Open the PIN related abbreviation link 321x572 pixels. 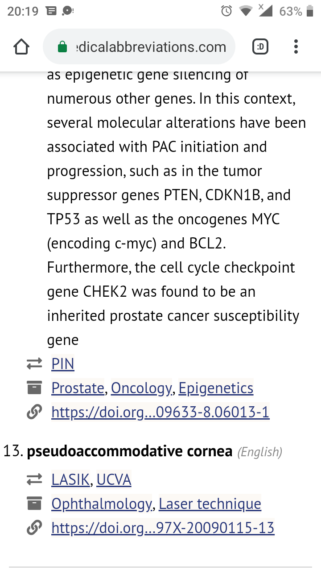click(63, 364)
